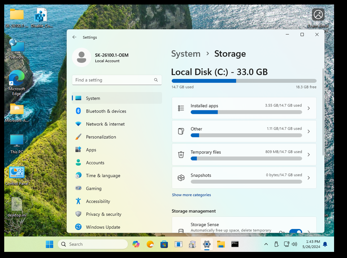Image resolution: width=347 pixels, height=258 pixels.
Task: Select the Privacy & security shield icon
Action: (78, 214)
